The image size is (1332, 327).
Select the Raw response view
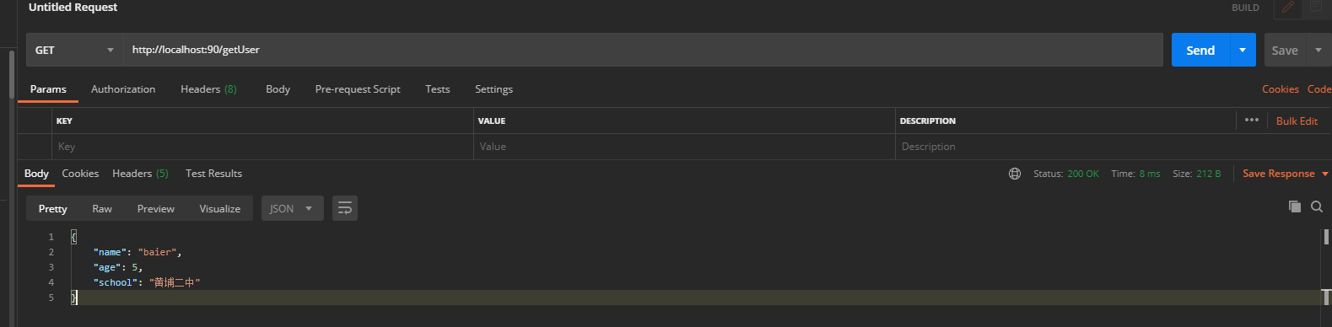[x=102, y=209]
